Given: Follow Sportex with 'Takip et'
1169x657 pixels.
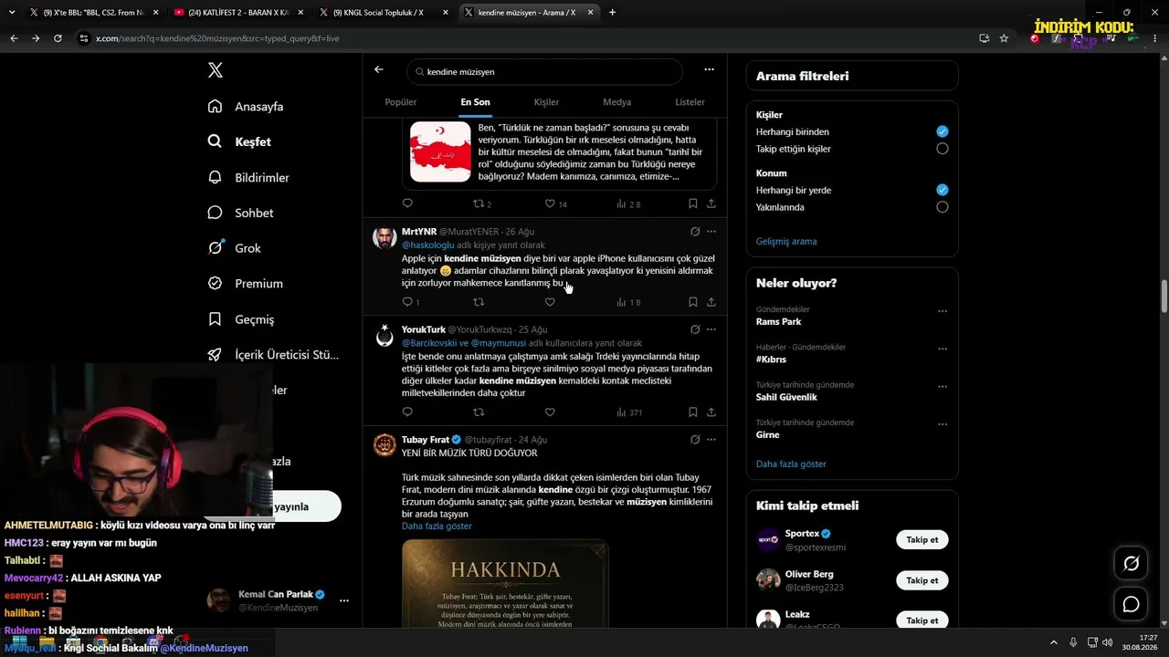Looking at the screenshot, I should [922, 540].
